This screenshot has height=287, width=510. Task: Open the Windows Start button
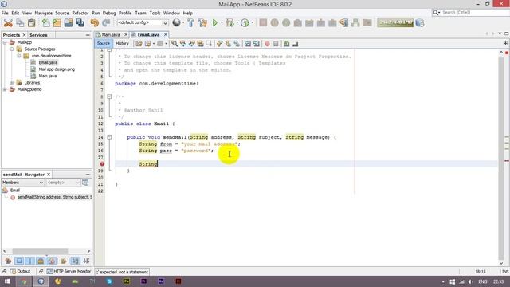(7, 281)
